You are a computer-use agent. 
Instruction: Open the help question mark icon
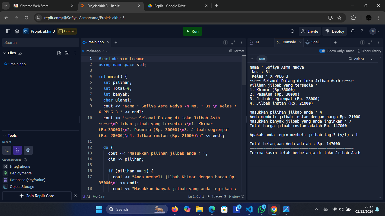(x=362, y=31)
